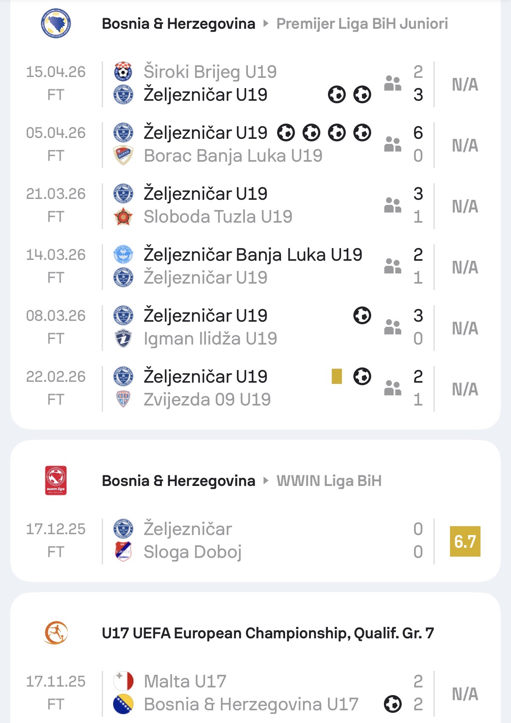Click Široki Brijeg U19 club crest
Viewport: 511px width, 723px height.
coord(123,72)
